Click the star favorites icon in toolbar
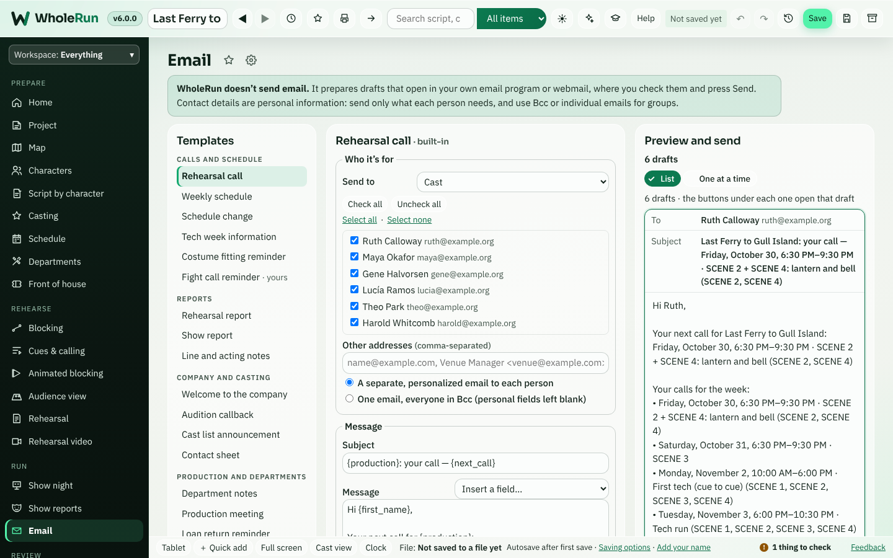 click(318, 19)
